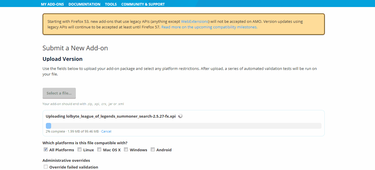This screenshot has height=170, width=375.
Task: Check the Linux platform checkbox
Action: click(x=80, y=150)
